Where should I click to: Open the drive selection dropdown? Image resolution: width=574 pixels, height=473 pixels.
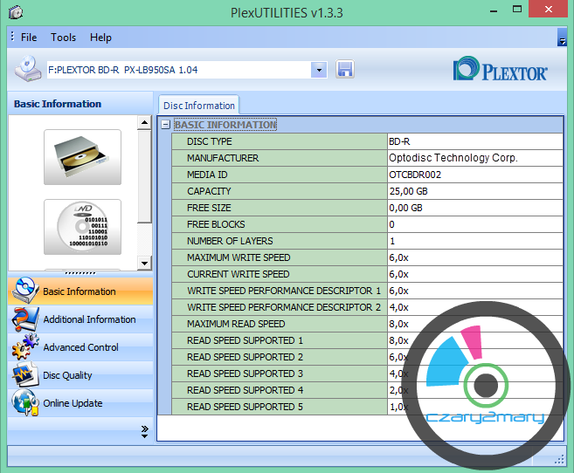(x=318, y=70)
